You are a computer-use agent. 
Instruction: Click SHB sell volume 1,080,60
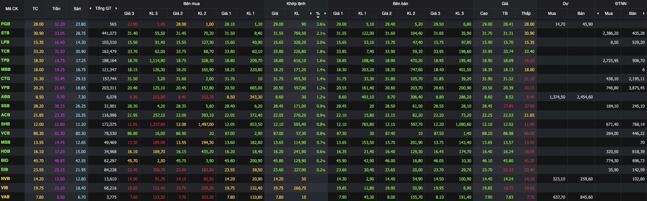463,124
